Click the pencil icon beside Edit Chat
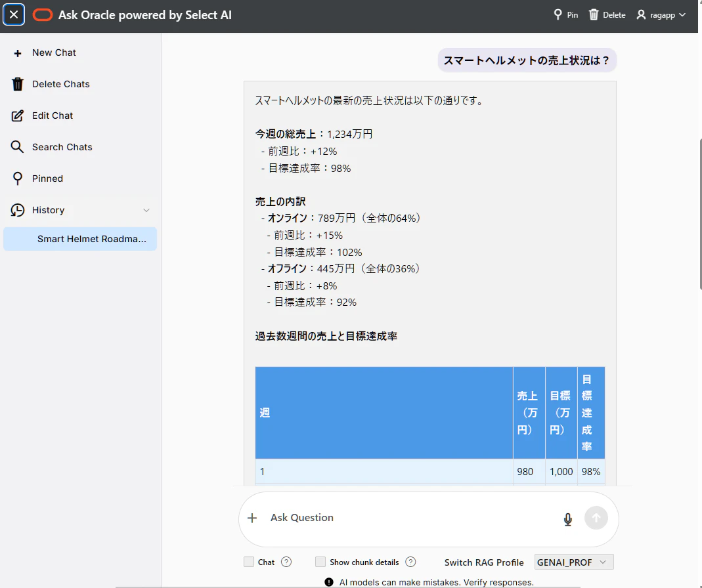 (18, 115)
